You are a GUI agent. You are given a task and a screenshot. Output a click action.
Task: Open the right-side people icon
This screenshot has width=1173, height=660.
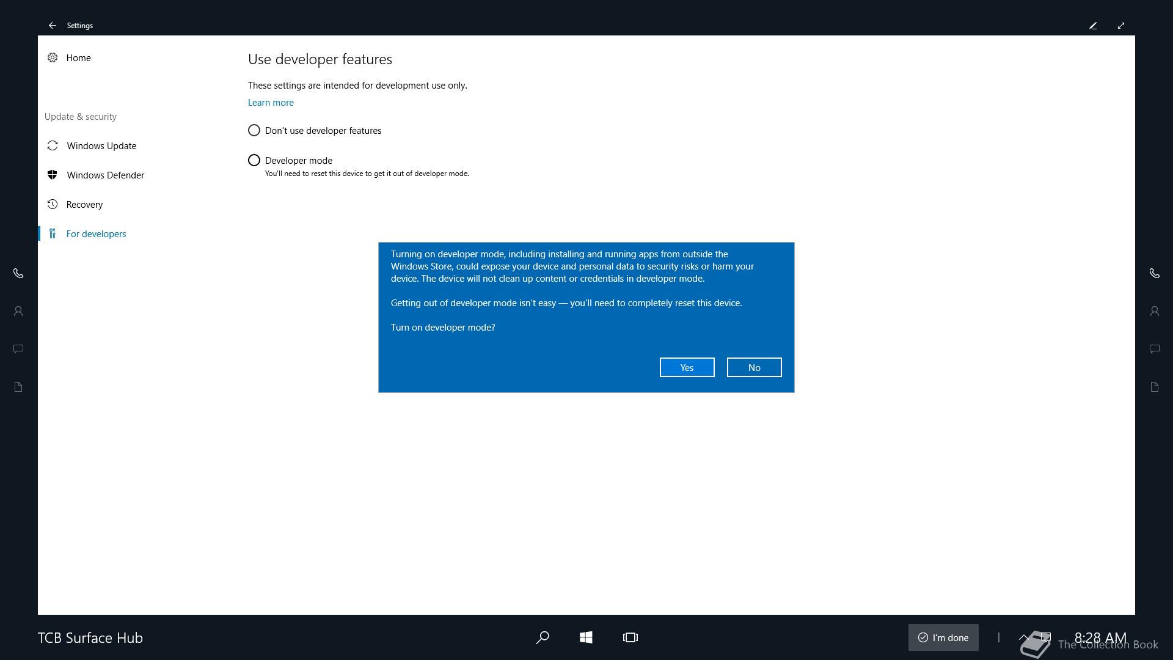coord(1154,311)
